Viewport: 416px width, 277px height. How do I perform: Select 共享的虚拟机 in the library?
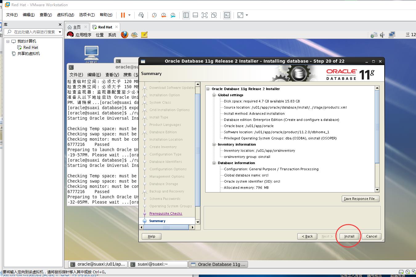(x=28, y=54)
